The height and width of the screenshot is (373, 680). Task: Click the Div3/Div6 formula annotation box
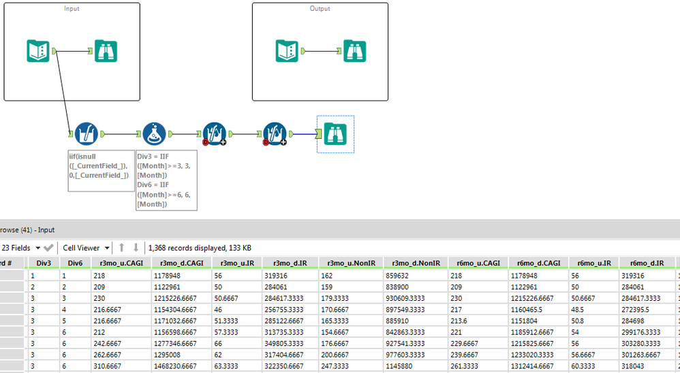click(166, 180)
